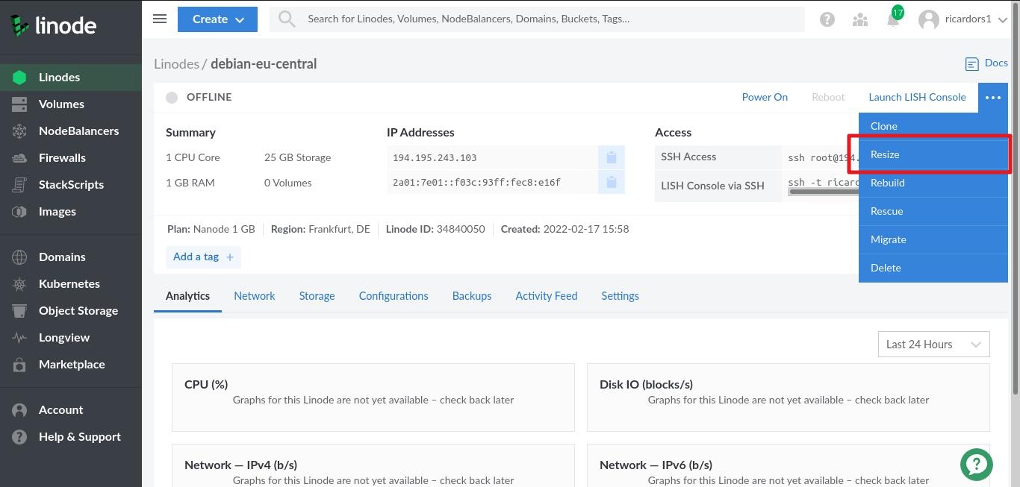This screenshot has width=1020, height=487.
Task: Copy the IPv4 address 194.195.243.103
Action: pos(611,157)
